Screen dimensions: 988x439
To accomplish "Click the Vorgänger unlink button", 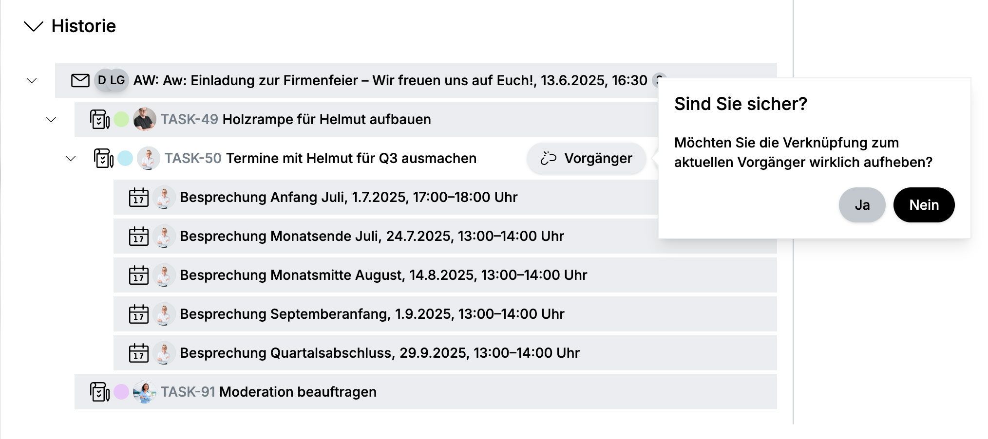I will click(586, 158).
